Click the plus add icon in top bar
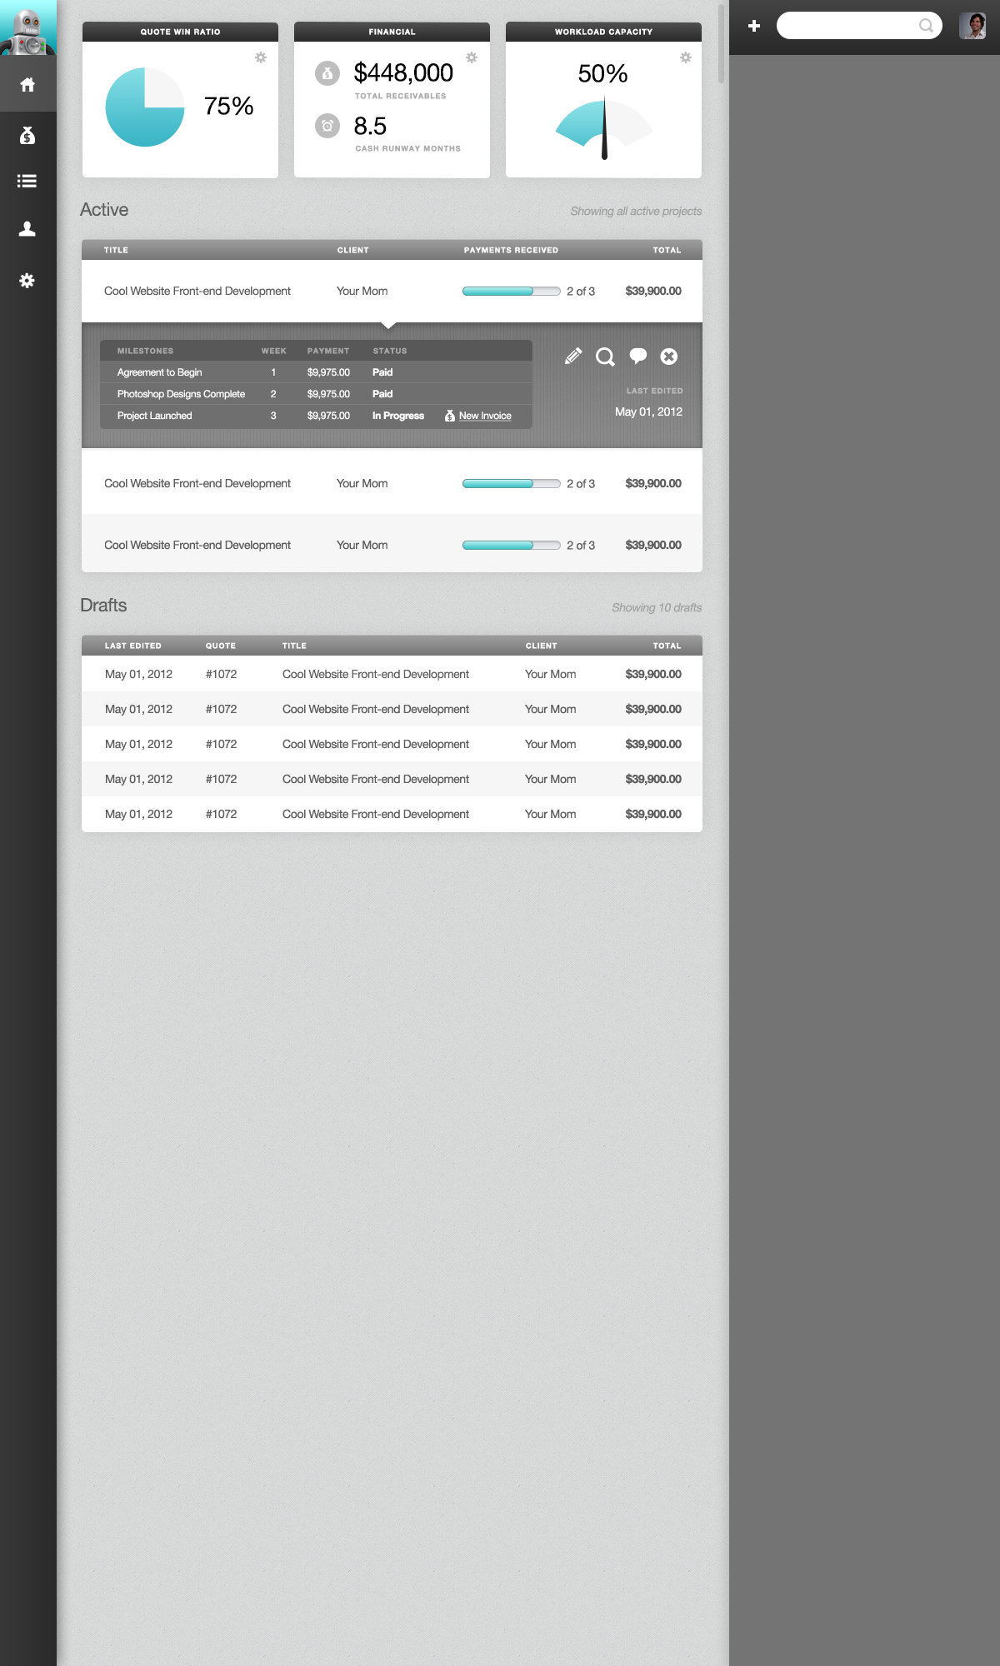The height and width of the screenshot is (1666, 1000). pos(754,26)
